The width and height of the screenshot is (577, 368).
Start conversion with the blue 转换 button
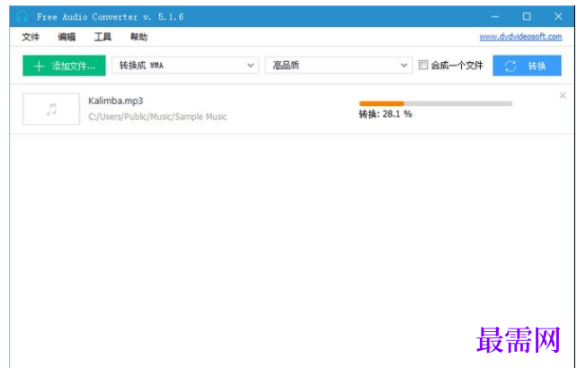(527, 66)
